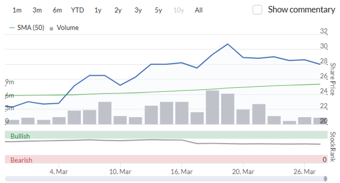340x183 pixels.
Task: Select the 1y time range
Action: [98, 10]
